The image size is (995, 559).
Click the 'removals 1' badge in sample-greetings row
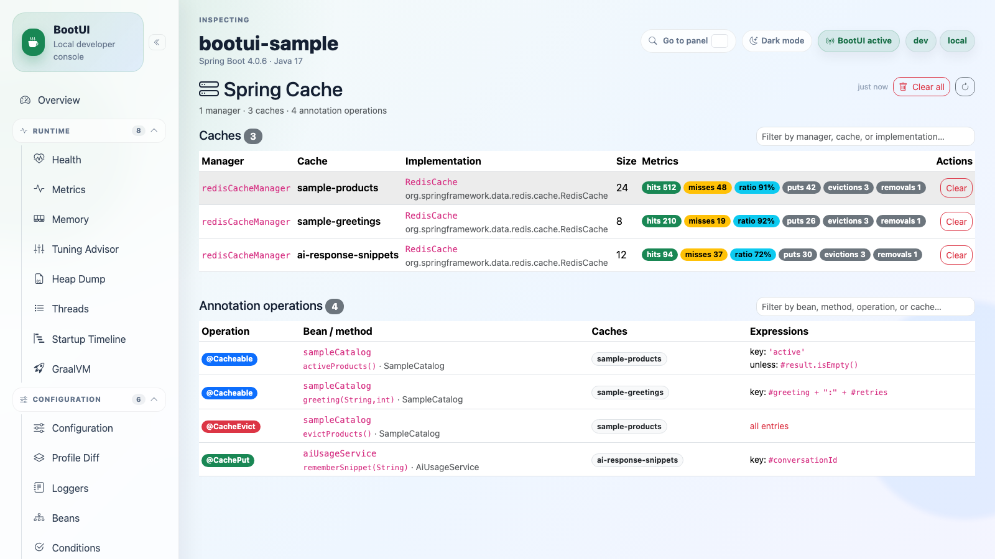click(900, 221)
